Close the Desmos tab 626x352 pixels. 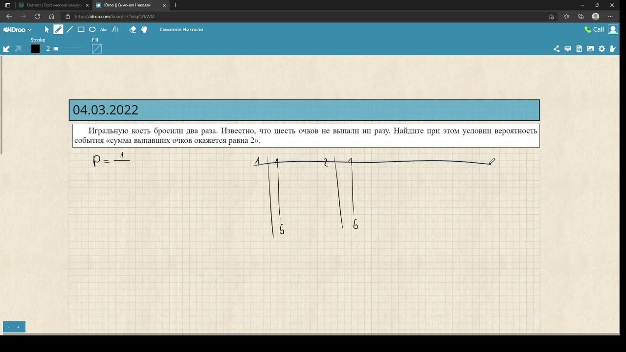pyautogui.click(x=87, y=5)
